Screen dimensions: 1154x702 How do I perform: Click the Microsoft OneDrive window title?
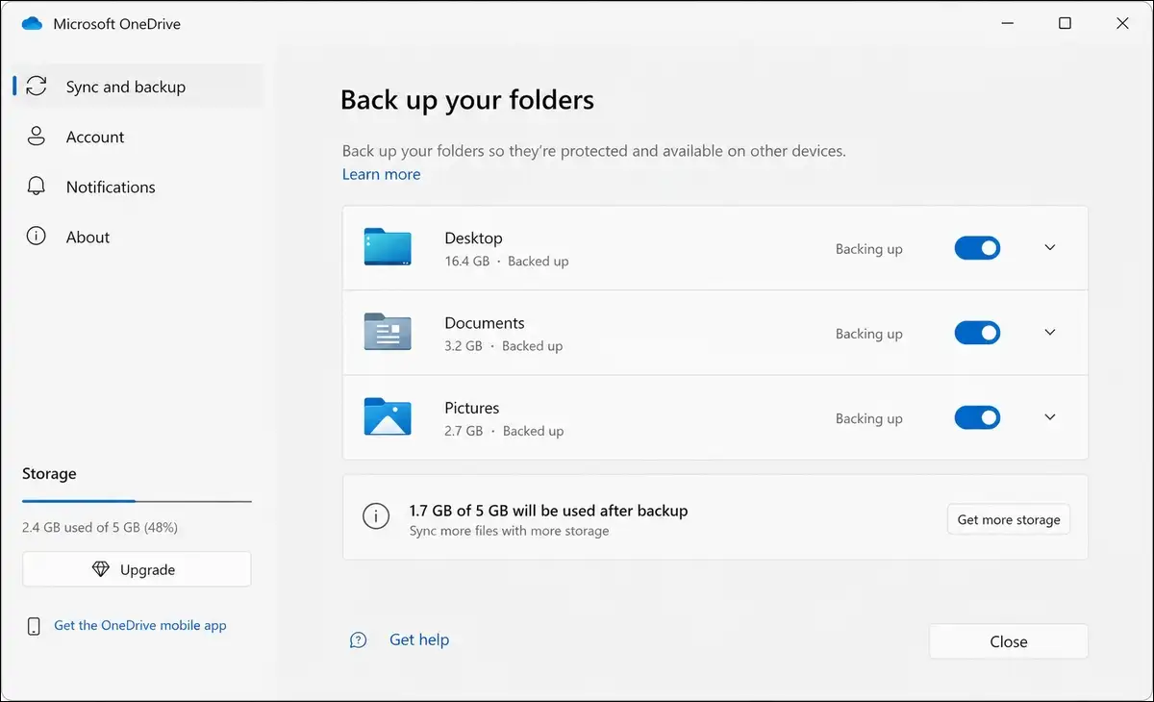116,23
